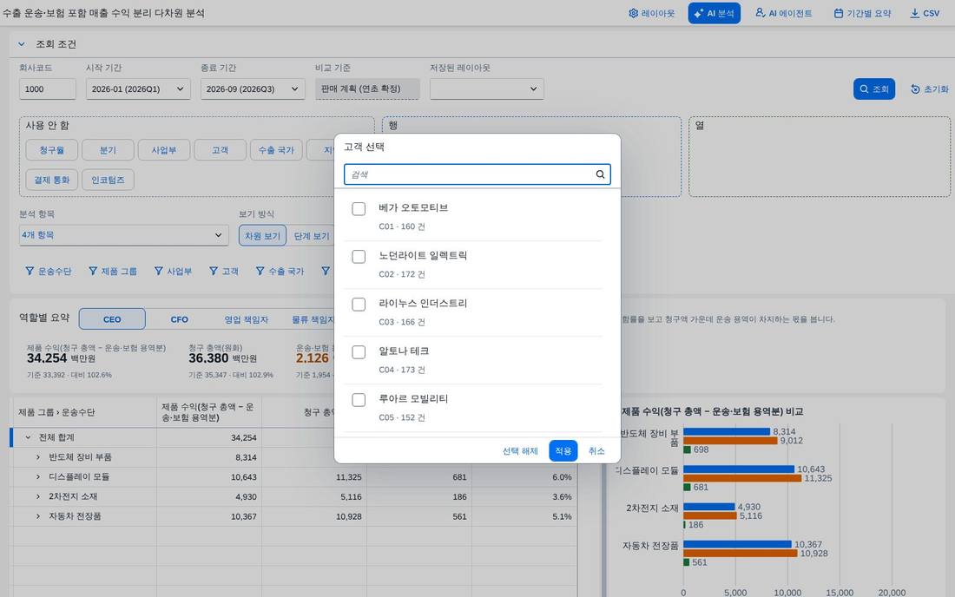Open the 레이아웃 layout settings

652,13
